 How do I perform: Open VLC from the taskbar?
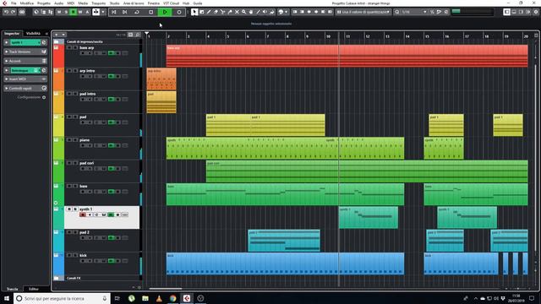pos(159,298)
